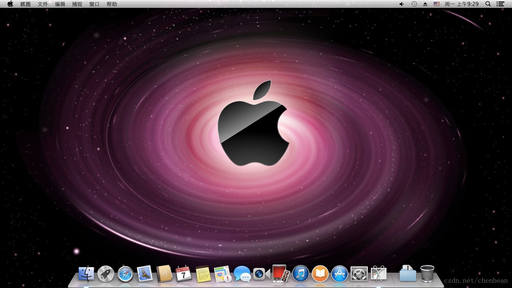Click the clock showing 周一 上午9:29
512x288 pixels.
(x=462, y=4)
